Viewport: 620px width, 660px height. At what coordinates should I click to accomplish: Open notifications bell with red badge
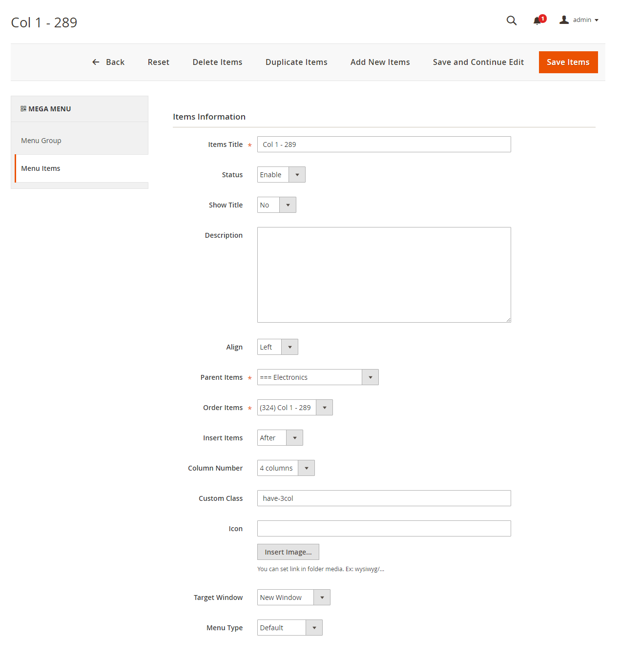(x=539, y=20)
